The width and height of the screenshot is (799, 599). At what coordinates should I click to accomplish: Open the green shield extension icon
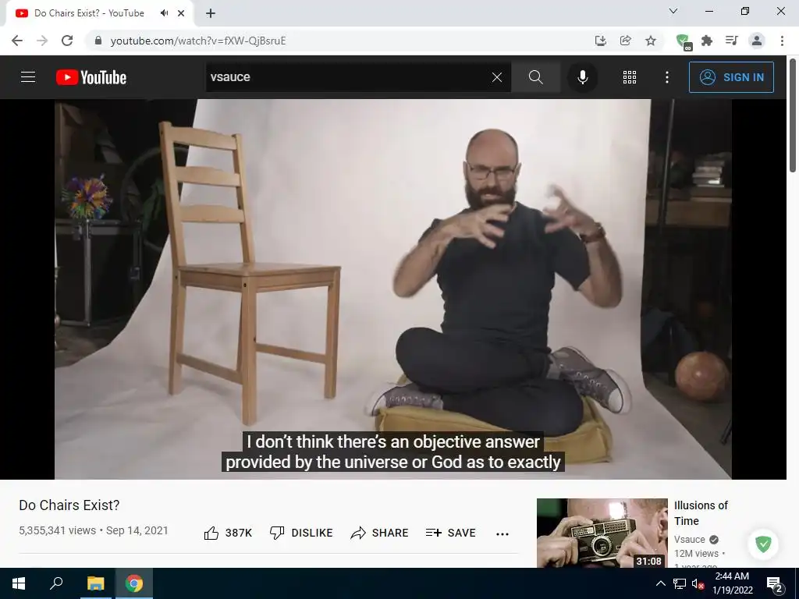pos(682,41)
